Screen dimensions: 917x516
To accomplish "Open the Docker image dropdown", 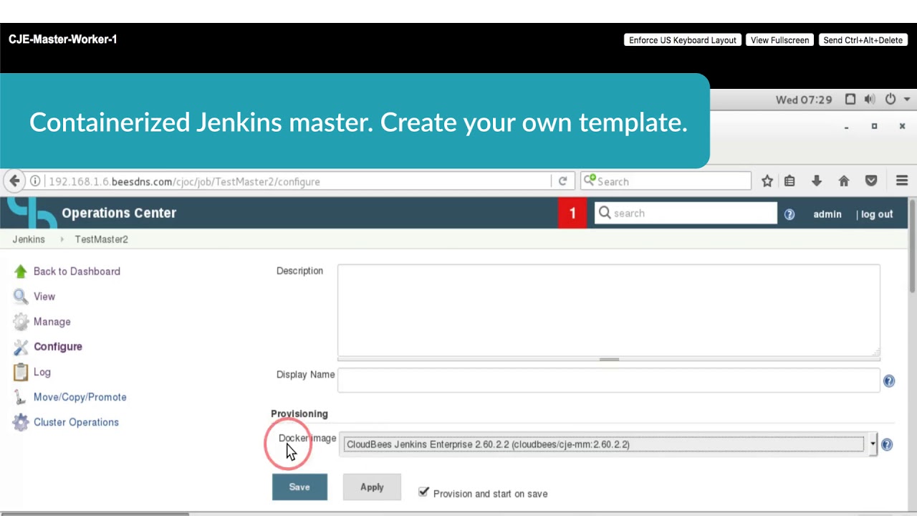I will pyautogui.click(x=608, y=444).
